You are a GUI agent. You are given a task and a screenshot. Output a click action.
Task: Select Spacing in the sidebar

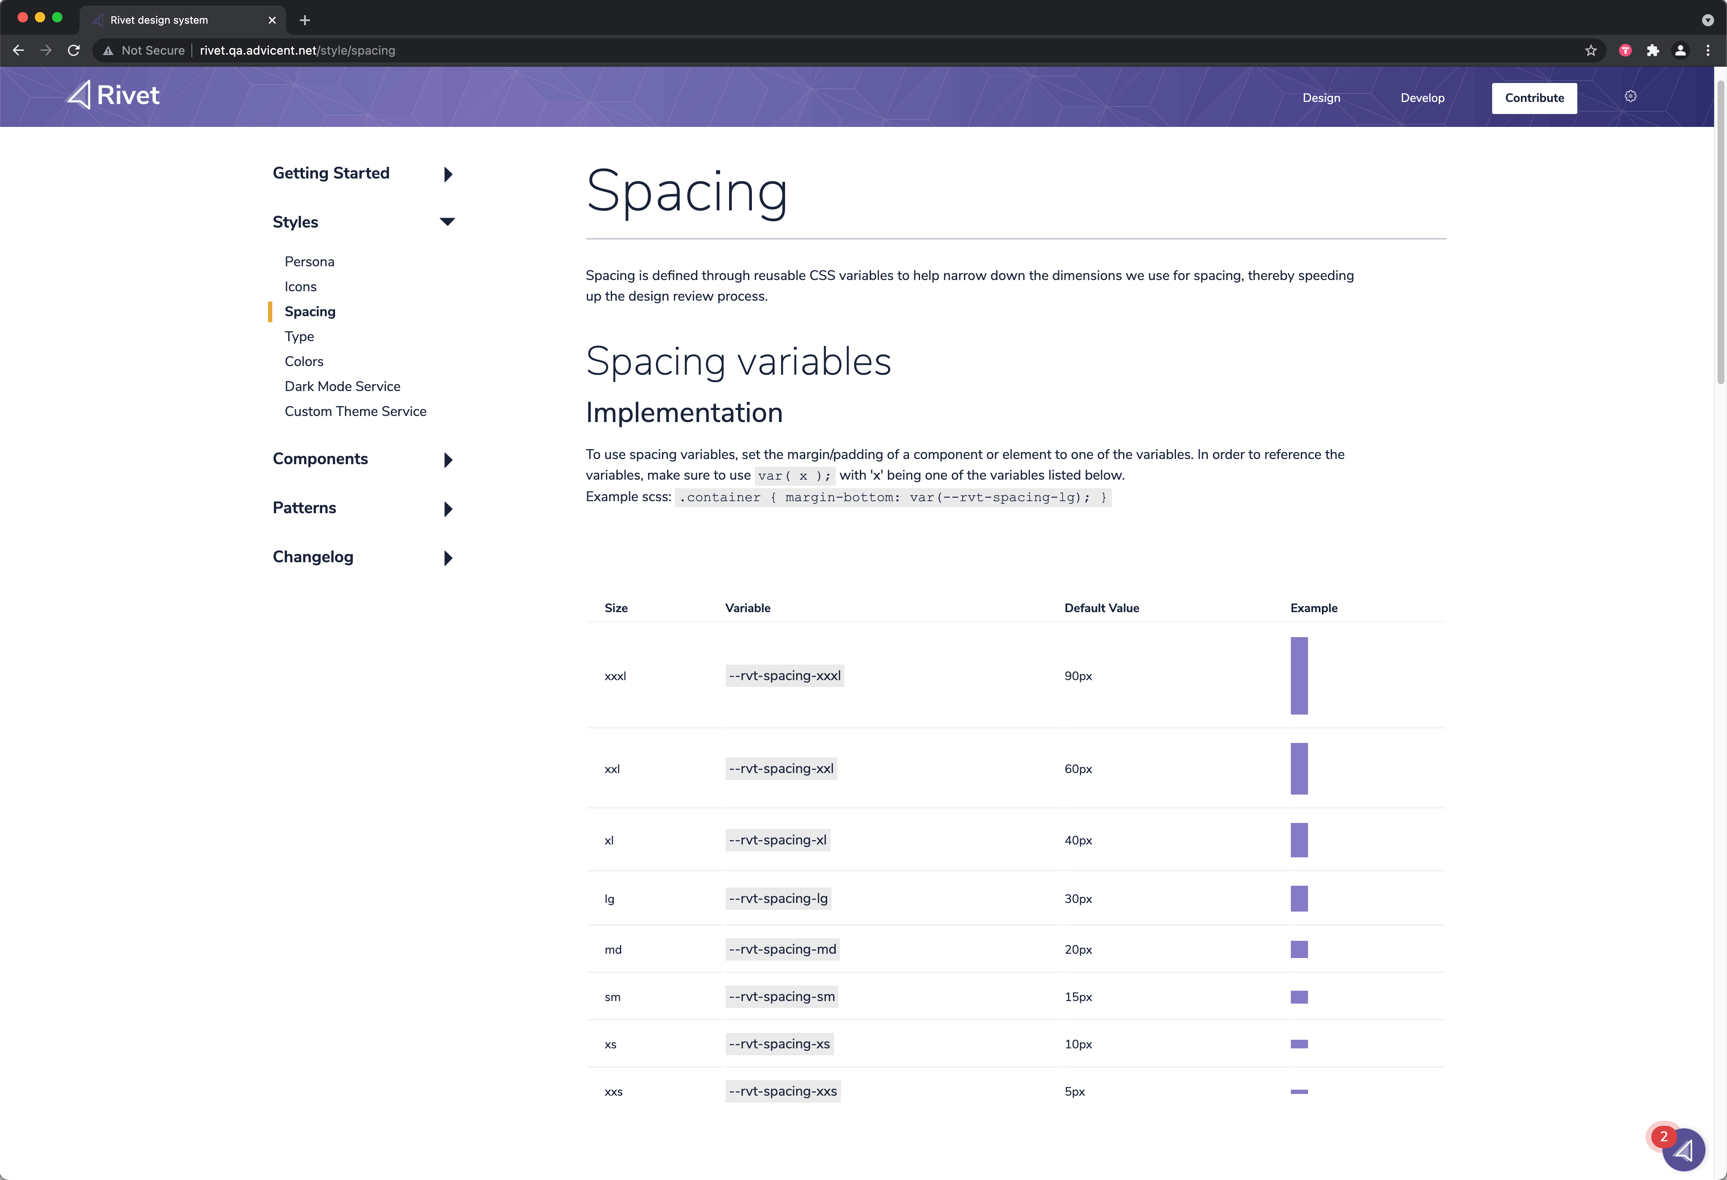pos(310,311)
